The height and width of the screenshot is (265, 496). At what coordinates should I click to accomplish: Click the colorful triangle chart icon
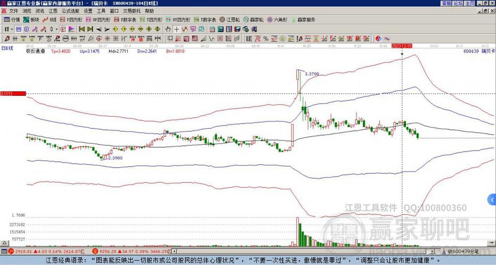pos(72,29)
